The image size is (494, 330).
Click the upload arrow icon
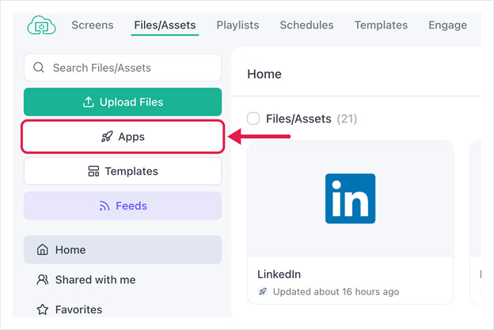(x=89, y=102)
